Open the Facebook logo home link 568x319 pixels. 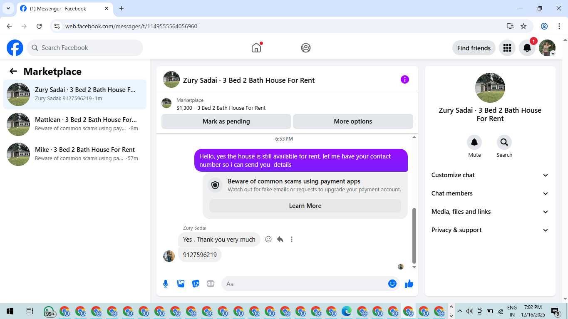(15, 48)
